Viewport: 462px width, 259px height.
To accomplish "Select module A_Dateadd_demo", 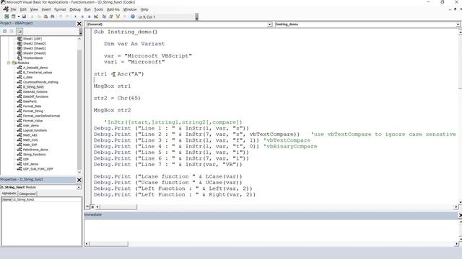I will click(x=35, y=68).
